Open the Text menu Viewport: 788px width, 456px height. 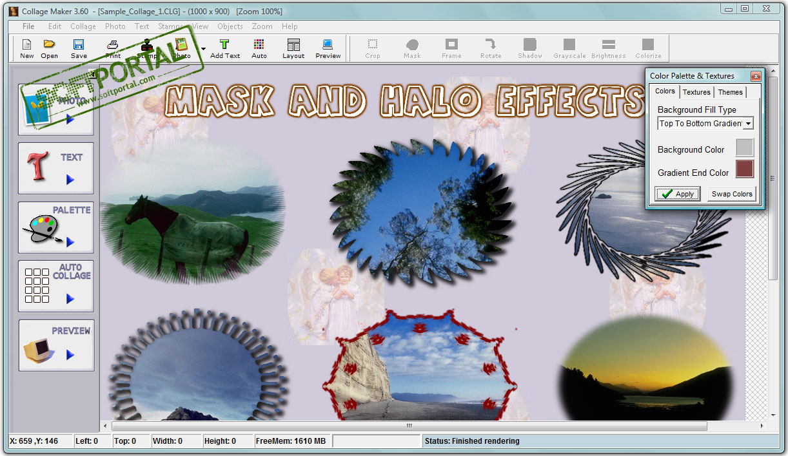[142, 26]
